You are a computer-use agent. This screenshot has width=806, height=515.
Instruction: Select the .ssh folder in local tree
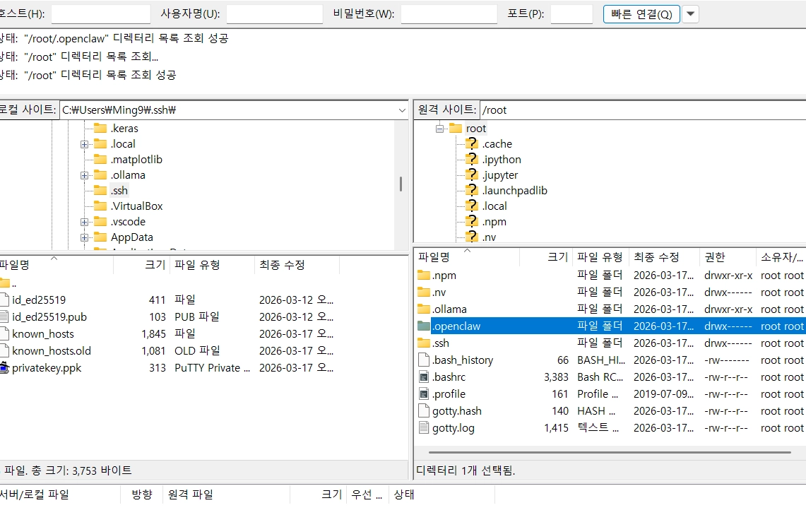119,191
